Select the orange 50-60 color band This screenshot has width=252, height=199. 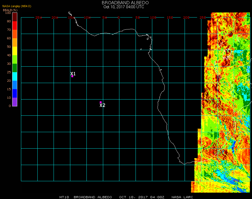coord(15,42)
